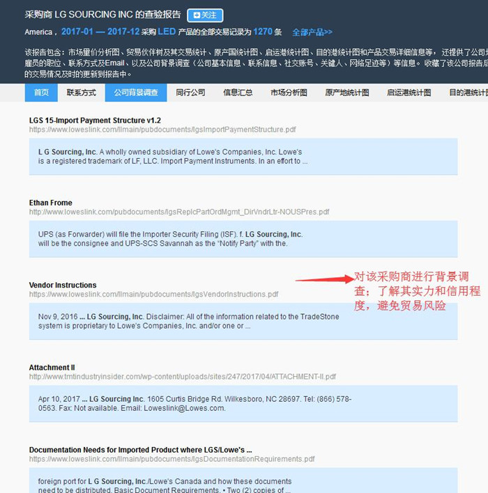Click the lgsImportPaymentStructure.pdf URL
The image size is (488, 493).
(162, 130)
